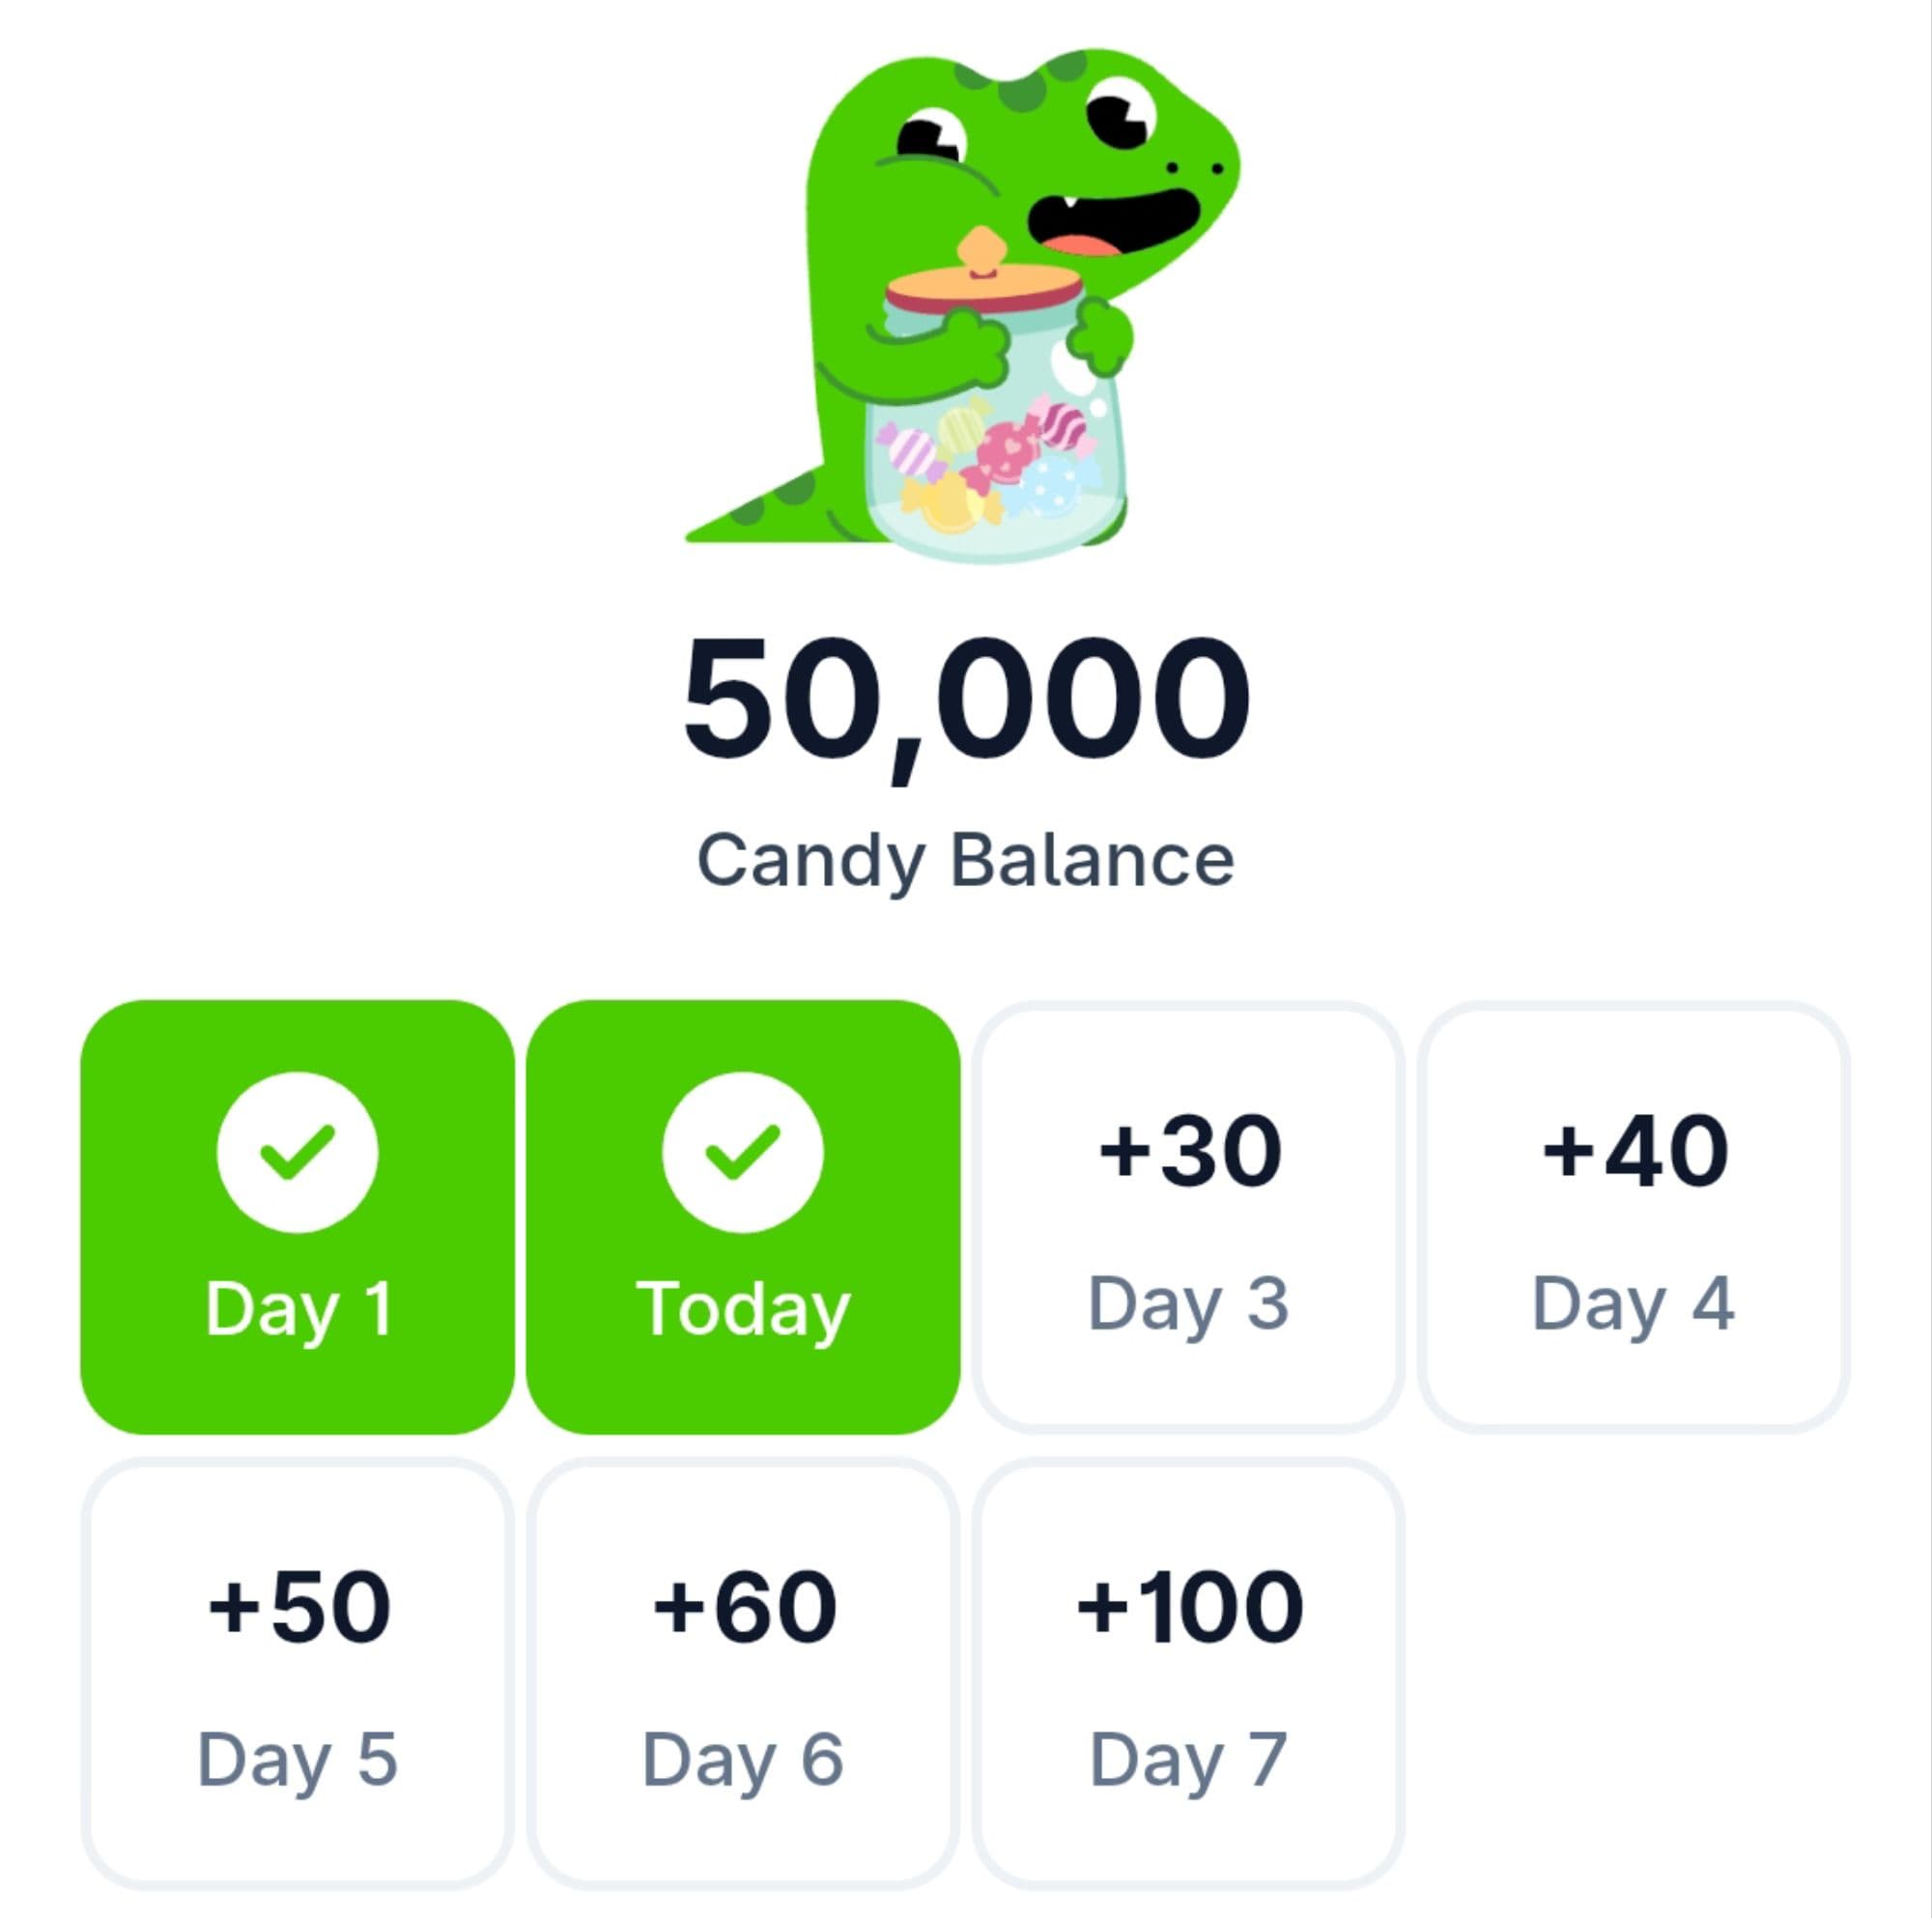Click the orange lid of the candy jar
Image resolution: width=1932 pixels, height=1918 pixels.
click(985, 285)
